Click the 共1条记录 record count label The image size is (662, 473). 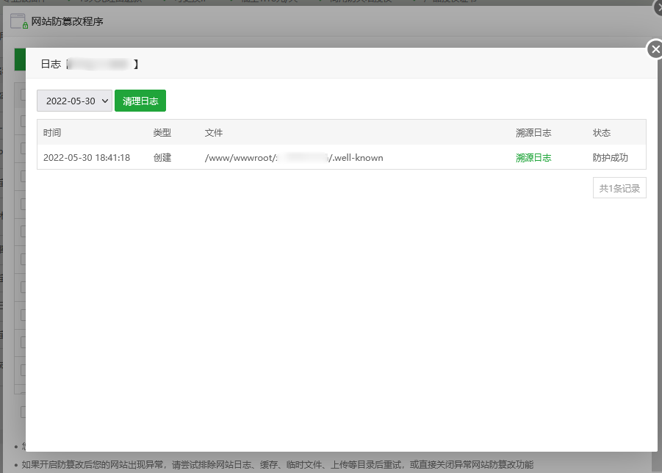(619, 187)
